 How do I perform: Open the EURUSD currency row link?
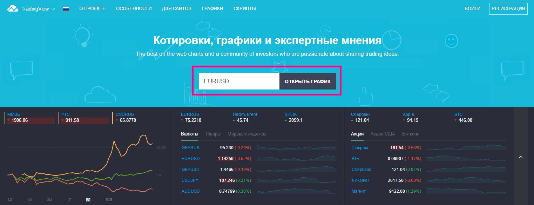coord(190,159)
